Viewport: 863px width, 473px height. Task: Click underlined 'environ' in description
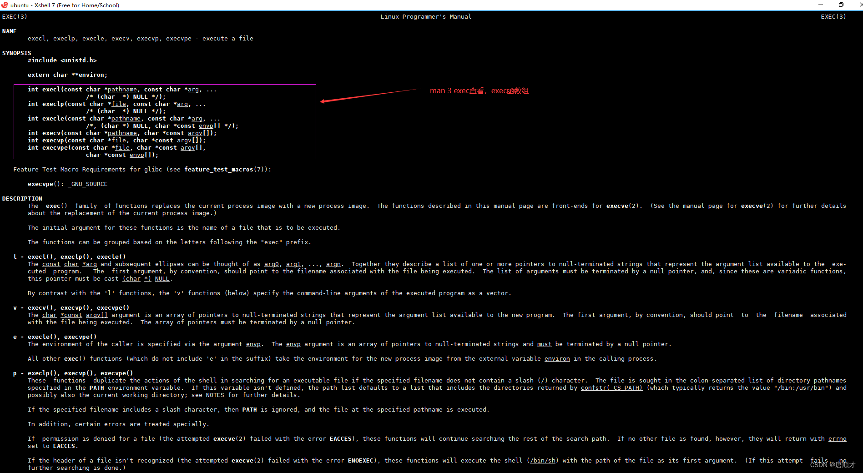tap(557, 359)
